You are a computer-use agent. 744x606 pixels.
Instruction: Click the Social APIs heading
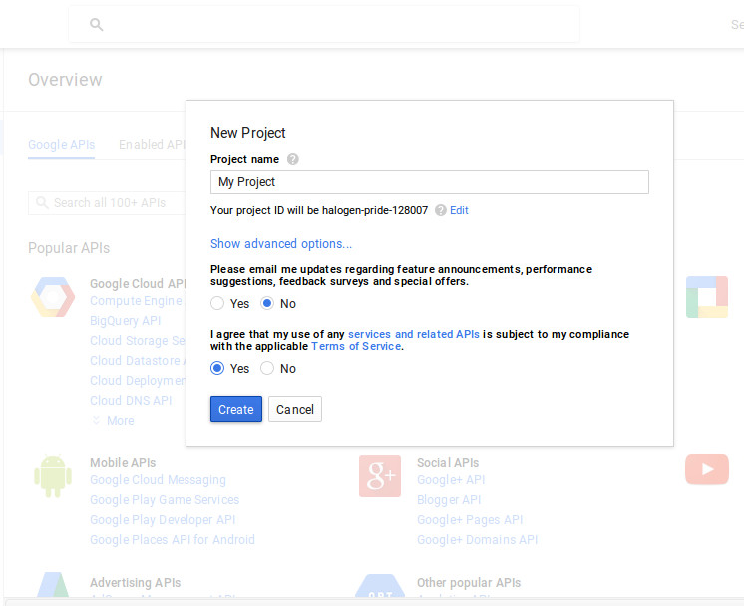point(448,463)
